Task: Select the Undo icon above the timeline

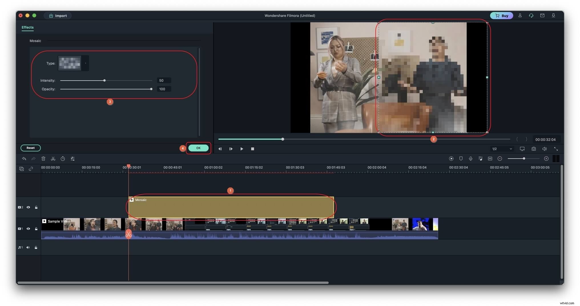Action: pyautogui.click(x=24, y=159)
